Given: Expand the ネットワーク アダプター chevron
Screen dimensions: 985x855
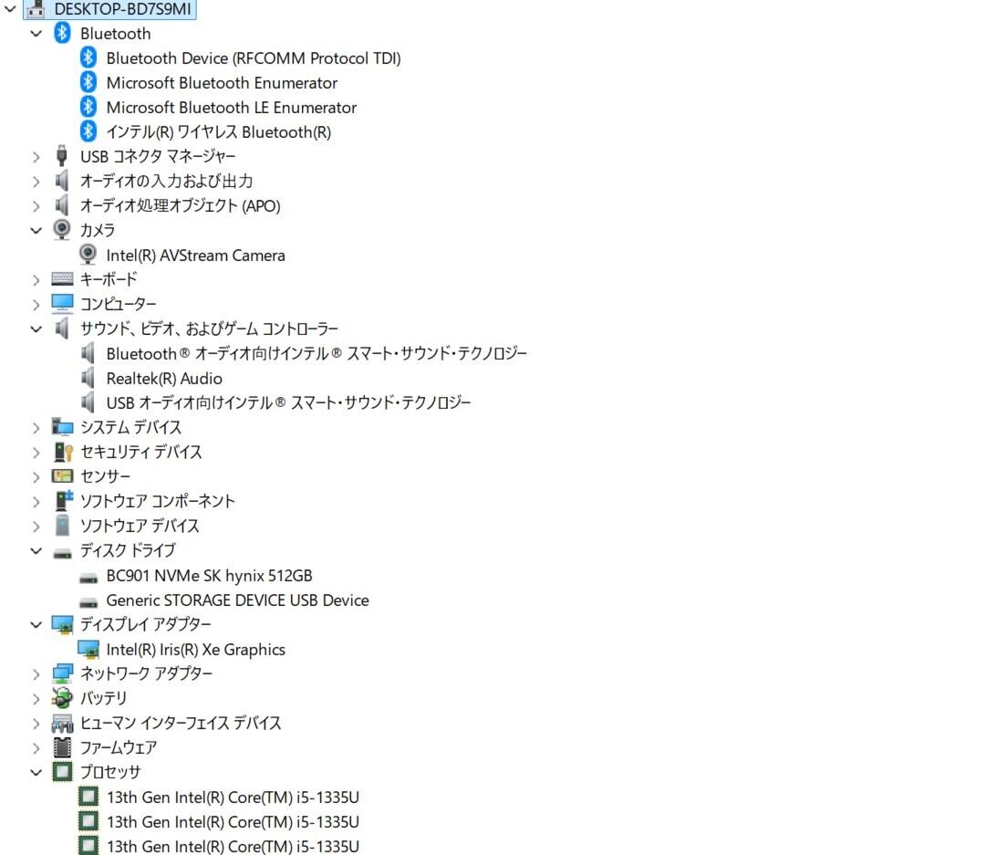Looking at the screenshot, I should click(x=36, y=674).
